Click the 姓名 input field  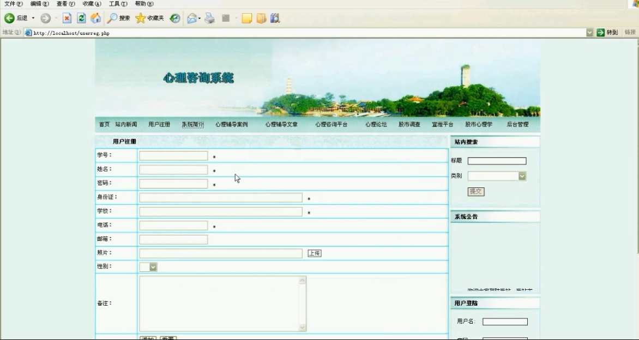[173, 170]
